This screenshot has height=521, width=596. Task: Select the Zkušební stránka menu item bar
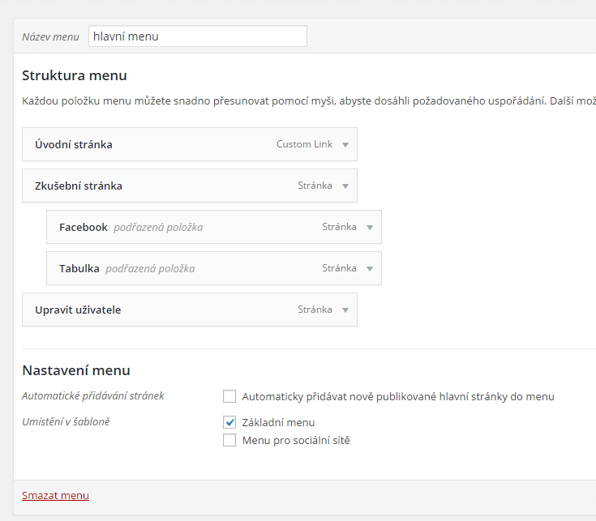pos(190,186)
